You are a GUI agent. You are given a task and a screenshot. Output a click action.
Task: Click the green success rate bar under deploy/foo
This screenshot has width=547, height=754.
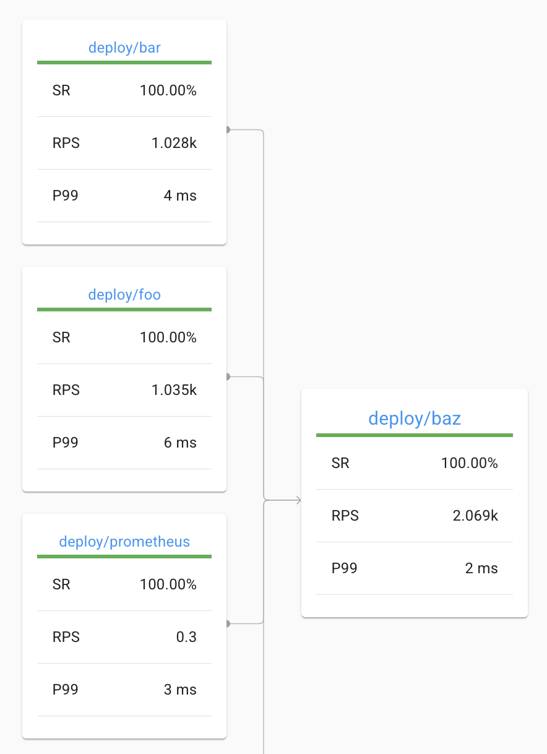[124, 309]
